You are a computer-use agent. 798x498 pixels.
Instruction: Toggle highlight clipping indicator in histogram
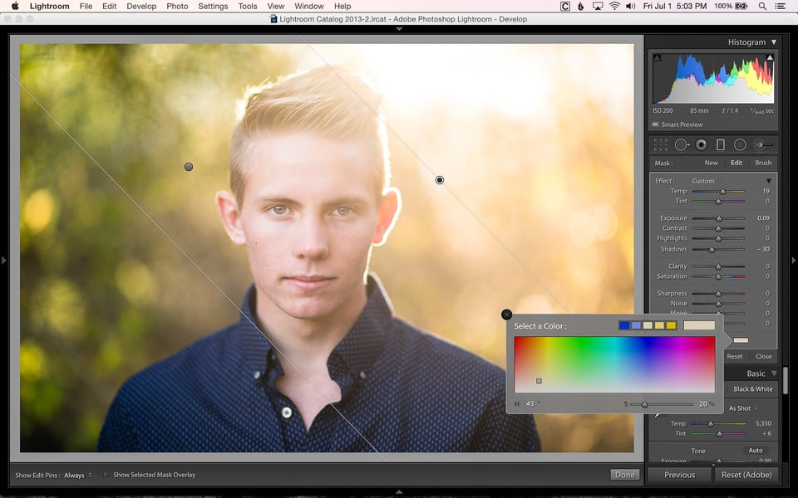click(770, 57)
